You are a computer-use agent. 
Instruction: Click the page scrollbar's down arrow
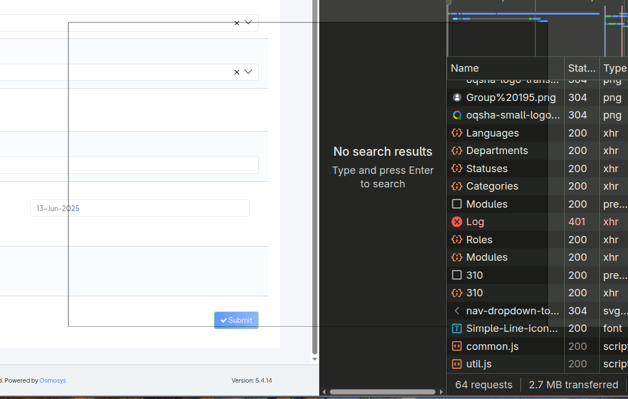[x=315, y=359]
